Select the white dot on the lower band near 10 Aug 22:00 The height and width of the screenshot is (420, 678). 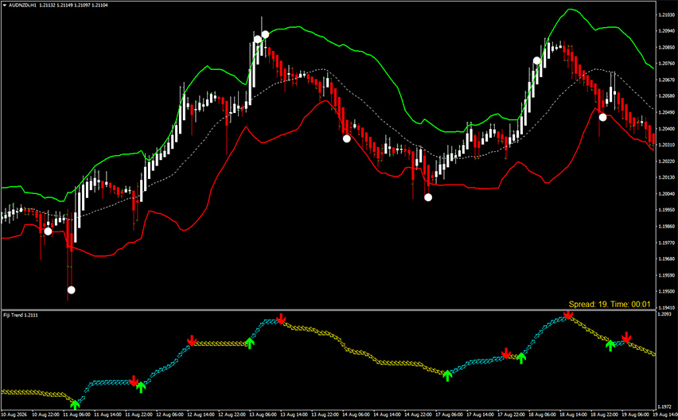coord(48,231)
